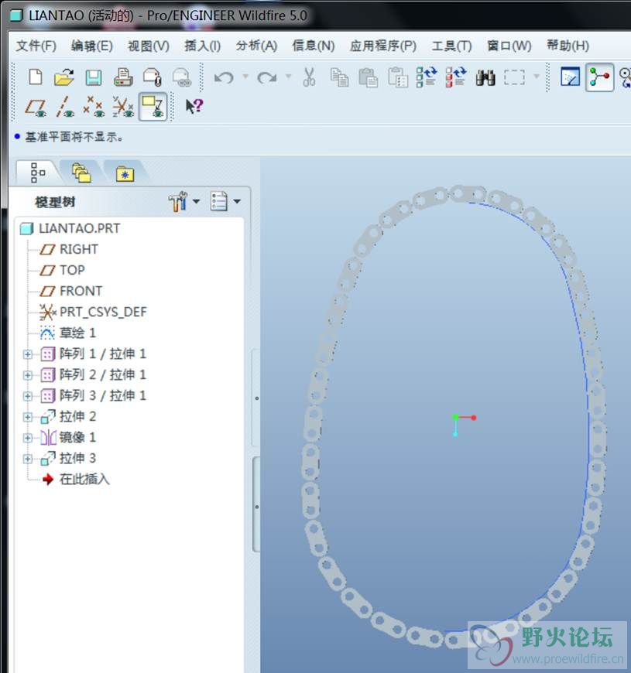
Task: Switch to the model tree tab
Action: [37, 173]
